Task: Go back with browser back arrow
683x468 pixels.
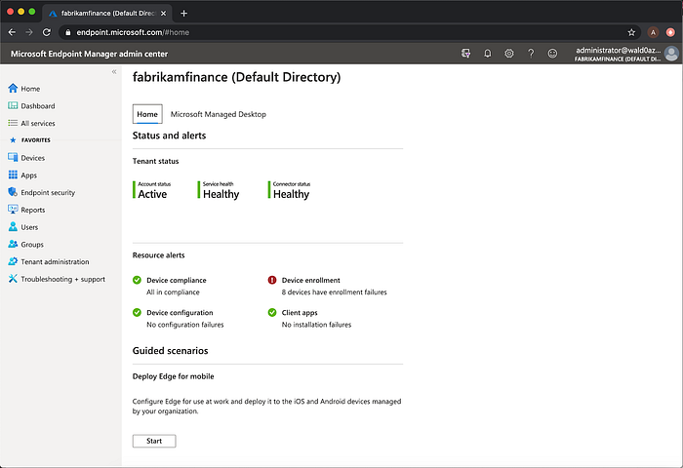Action: [x=12, y=32]
